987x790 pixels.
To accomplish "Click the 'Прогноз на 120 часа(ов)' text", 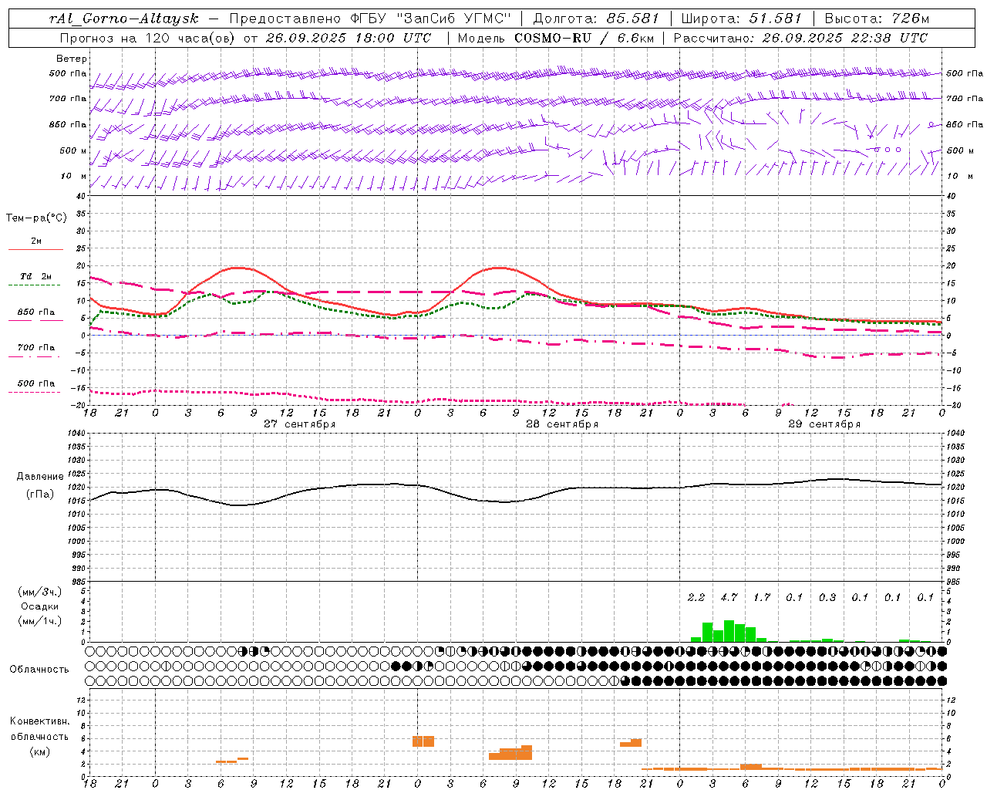I will tap(149, 37).
